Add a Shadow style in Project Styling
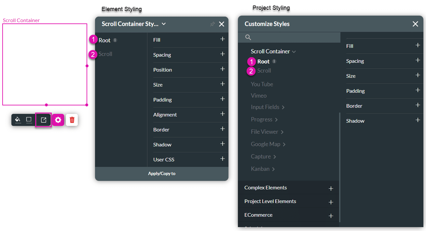 point(418,120)
